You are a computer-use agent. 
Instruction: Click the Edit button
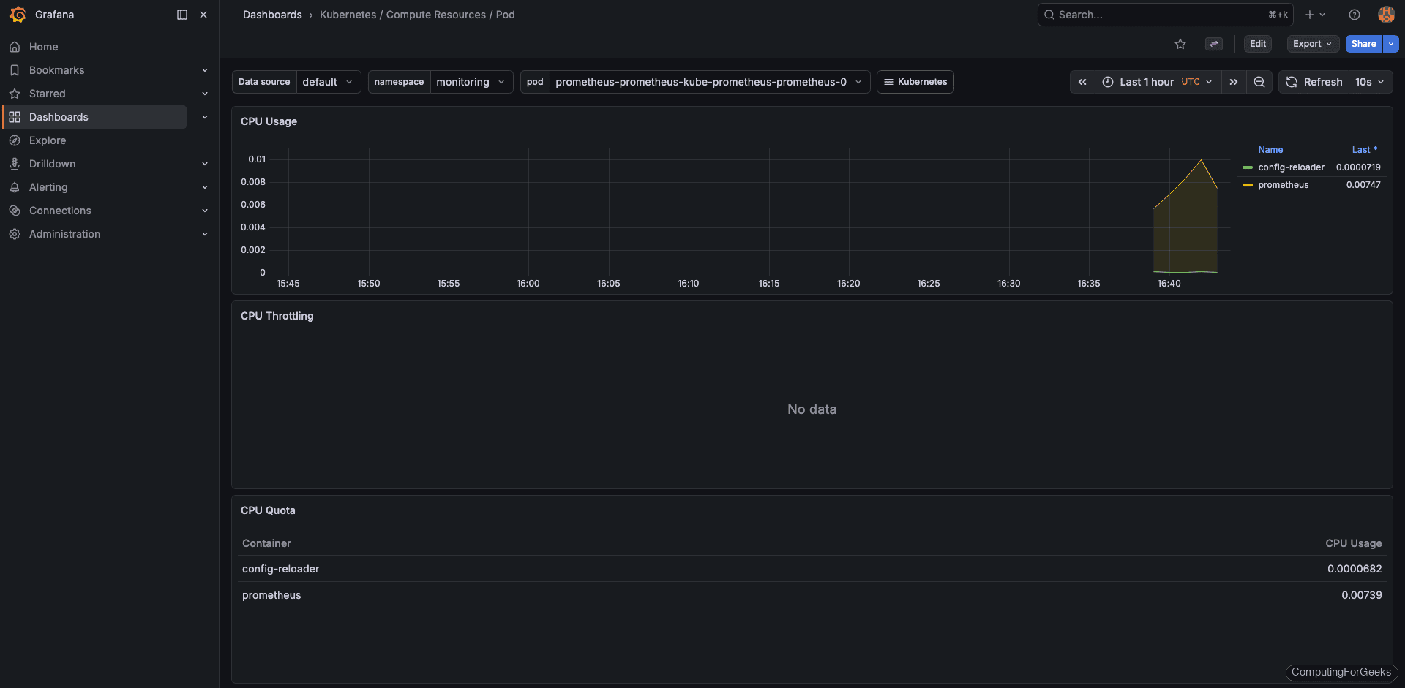[x=1258, y=44]
